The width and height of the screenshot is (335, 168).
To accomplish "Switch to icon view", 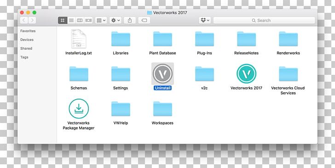I will 63,21.
